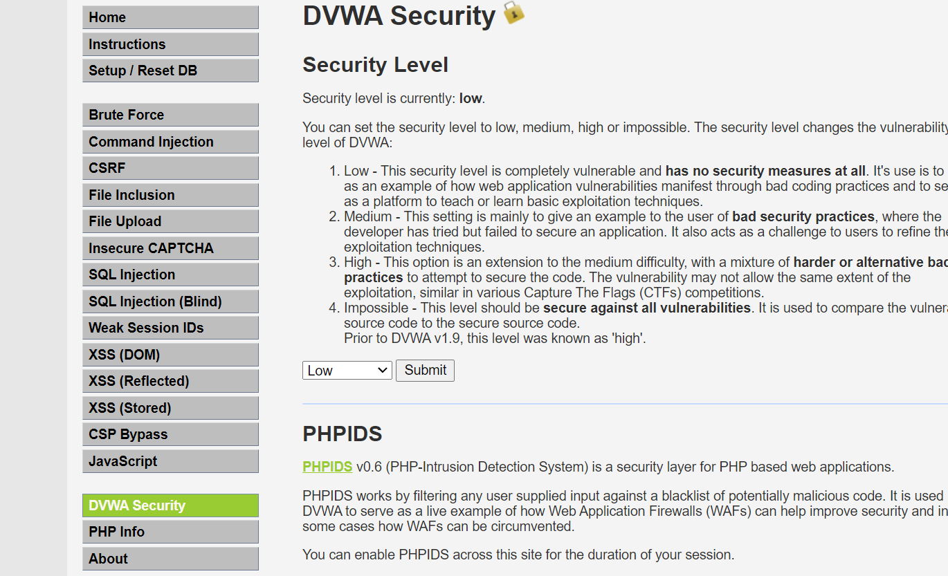Navigate to File Upload

170,221
